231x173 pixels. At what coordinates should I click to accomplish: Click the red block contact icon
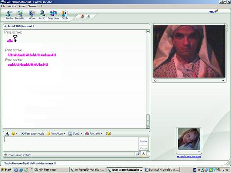pyautogui.click(x=82, y=16)
